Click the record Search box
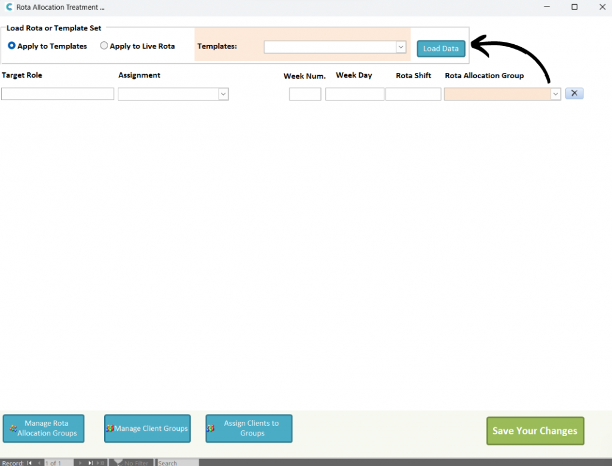 (x=178, y=463)
